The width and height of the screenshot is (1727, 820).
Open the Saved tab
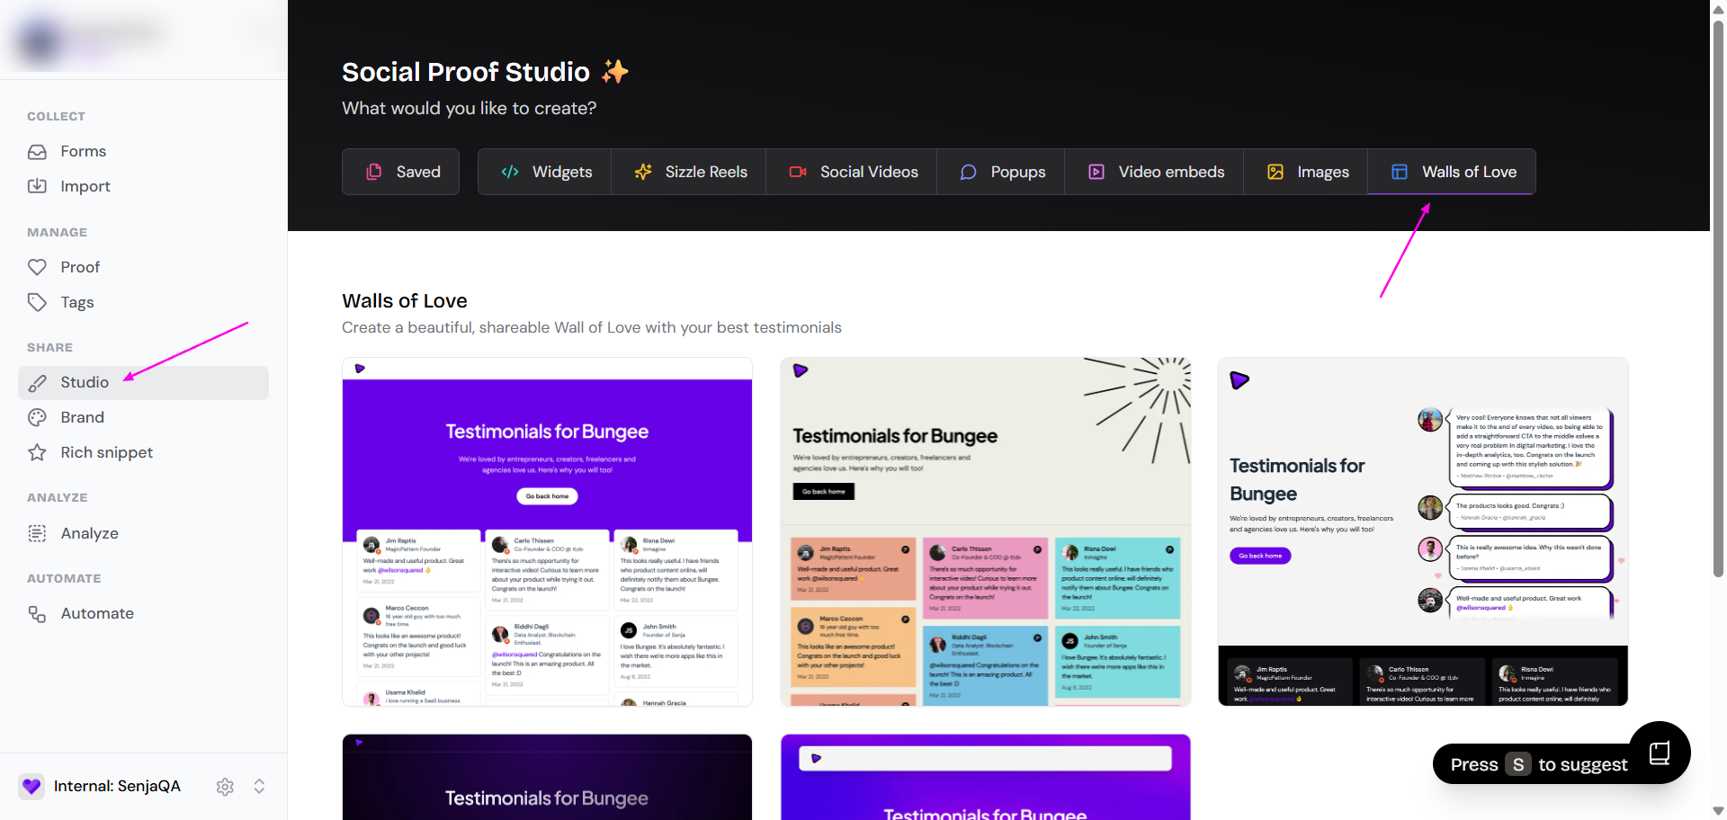point(401,172)
